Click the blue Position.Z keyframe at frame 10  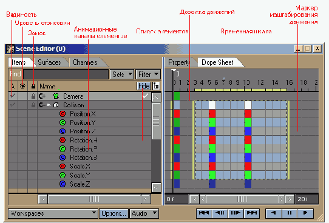(248, 131)
